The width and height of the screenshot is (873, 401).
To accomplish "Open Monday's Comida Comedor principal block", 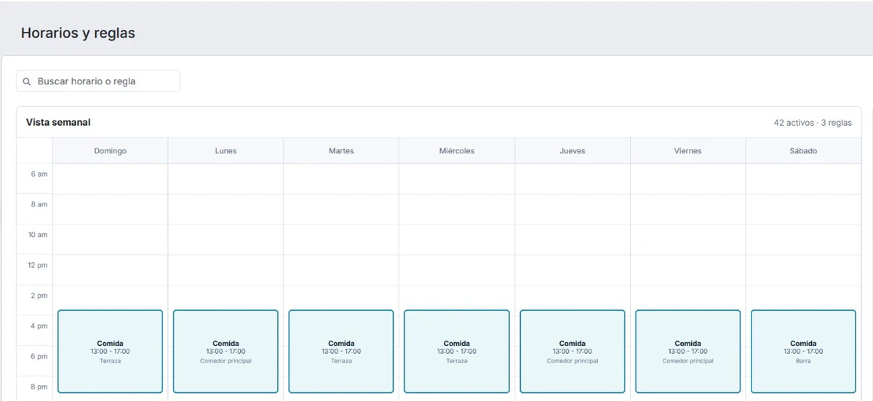I will tap(226, 352).
